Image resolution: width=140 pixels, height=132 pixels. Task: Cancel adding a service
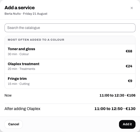(x=13, y=124)
